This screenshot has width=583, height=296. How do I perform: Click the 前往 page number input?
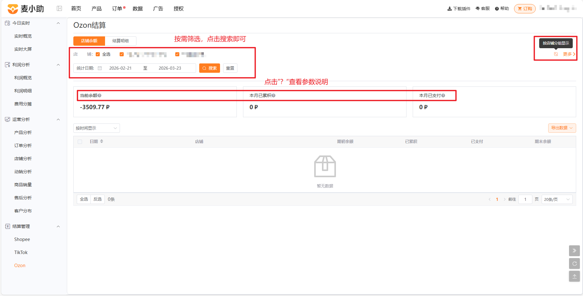[525, 199]
